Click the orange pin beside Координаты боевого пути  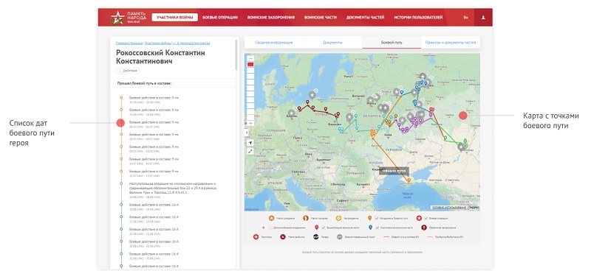(370, 218)
